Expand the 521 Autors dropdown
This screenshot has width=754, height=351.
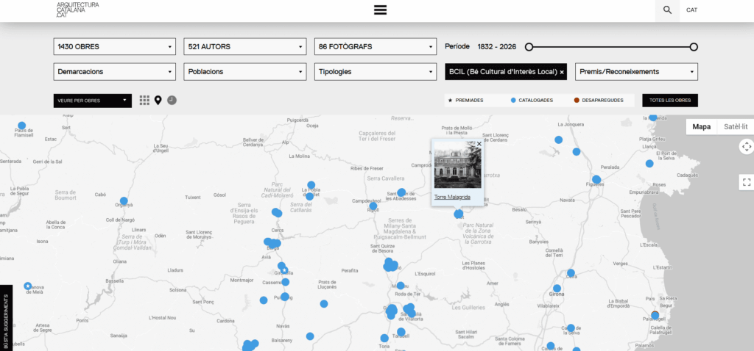245,47
